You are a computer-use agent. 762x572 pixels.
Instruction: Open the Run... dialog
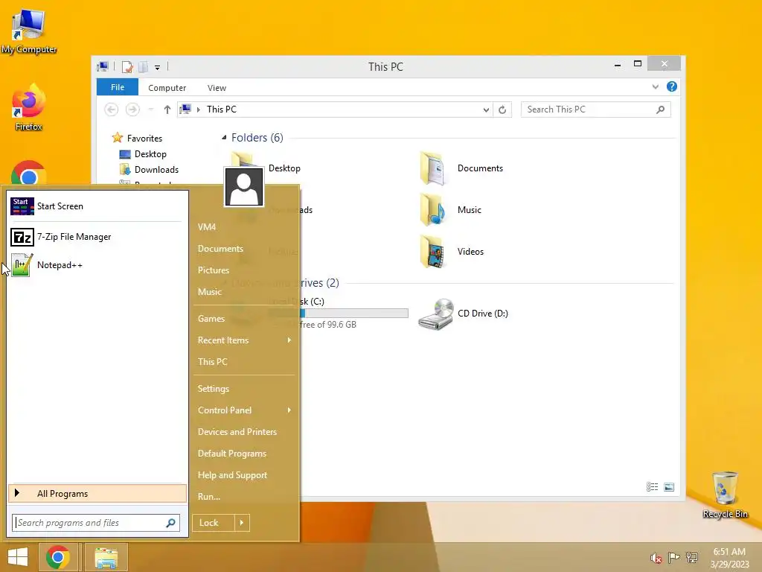pos(209,497)
